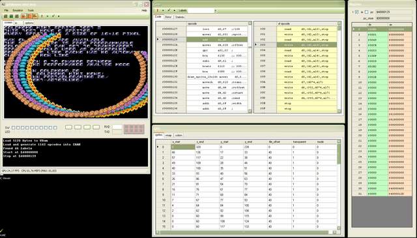Toggle the second SW switch checkbox
The width and height of the screenshot is (417, 238).
18,128
